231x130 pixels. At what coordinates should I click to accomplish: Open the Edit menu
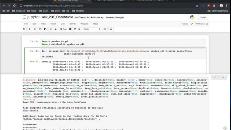coord(34,24)
